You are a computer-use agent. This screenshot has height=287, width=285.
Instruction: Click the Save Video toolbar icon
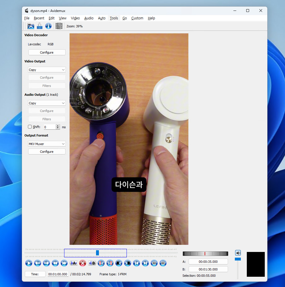(40, 26)
